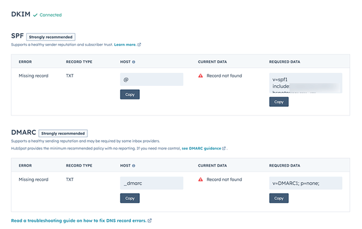Screen dimensions: 362x229
Task: Copy the DMARC required data value
Action: (x=279, y=198)
